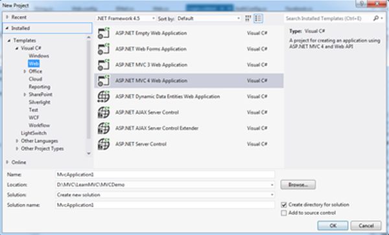The width and height of the screenshot is (389, 235).
Task: Click the Cancel button
Action: [366, 225]
